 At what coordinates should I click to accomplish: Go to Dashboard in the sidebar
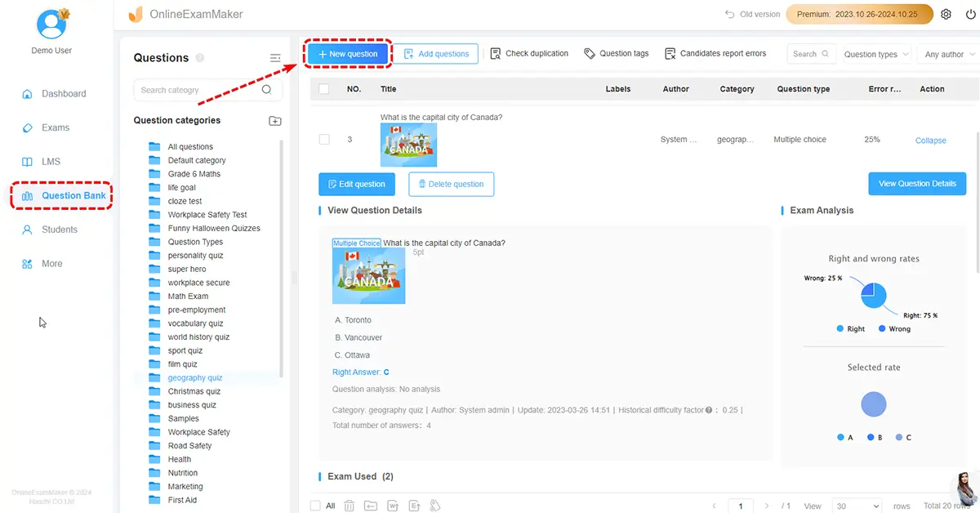[63, 94]
